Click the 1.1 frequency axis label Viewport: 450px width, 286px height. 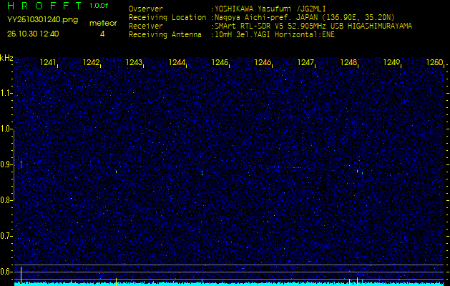[x=6, y=93]
